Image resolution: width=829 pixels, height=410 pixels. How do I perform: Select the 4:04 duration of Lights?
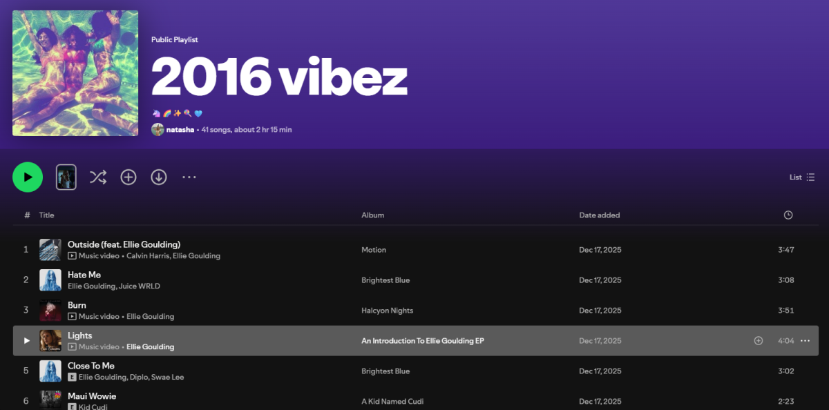tap(785, 341)
